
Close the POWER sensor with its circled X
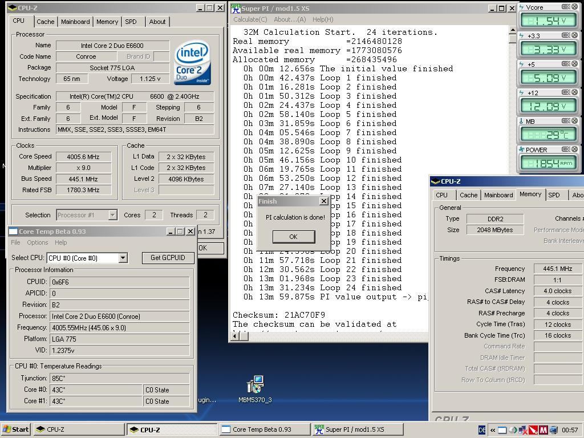pyautogui.click(x=575, y=149)
